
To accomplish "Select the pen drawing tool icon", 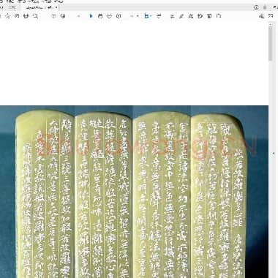I will (181, 16).
